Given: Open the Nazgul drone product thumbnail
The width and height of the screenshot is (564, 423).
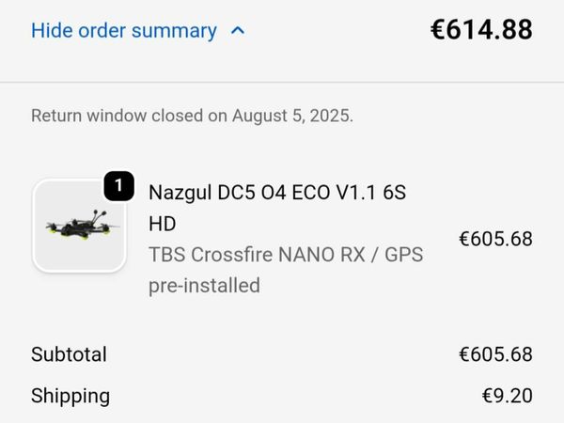Looking at the screenshot, I should click(x=79, y=226).
